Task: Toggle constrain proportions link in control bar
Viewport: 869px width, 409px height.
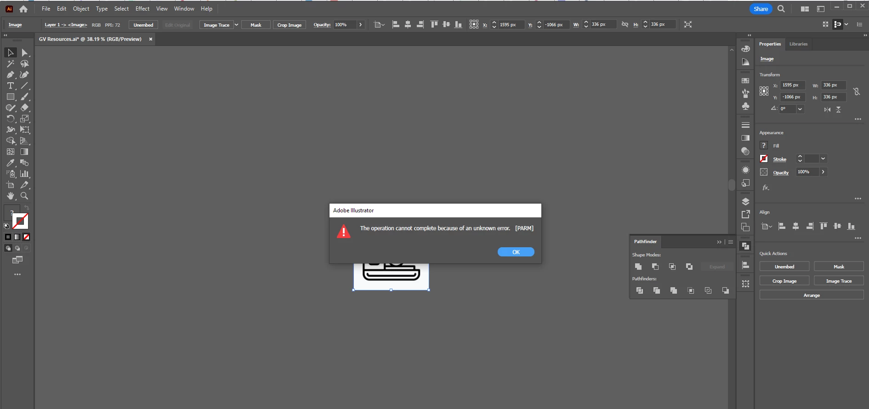Action: tap(625, 24)
